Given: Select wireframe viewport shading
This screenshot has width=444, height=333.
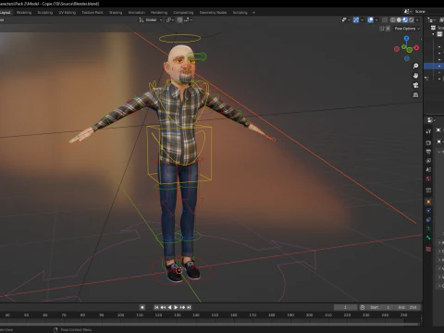Looking at the screenshot, I should tap(393, 19).
